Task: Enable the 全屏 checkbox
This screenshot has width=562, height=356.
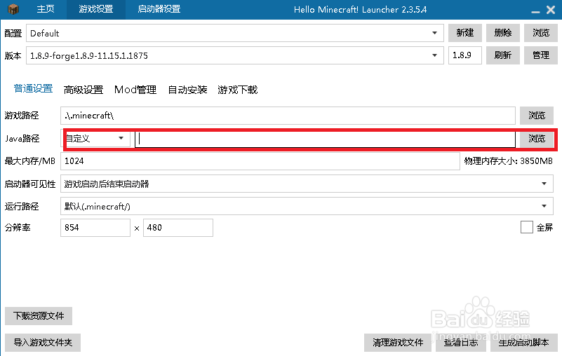Action: [526, 227]
